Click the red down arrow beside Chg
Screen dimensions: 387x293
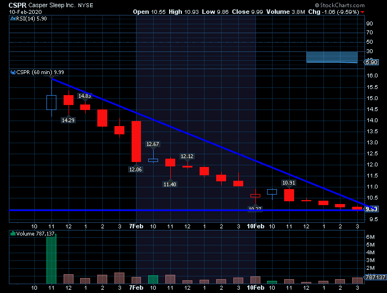362,12
